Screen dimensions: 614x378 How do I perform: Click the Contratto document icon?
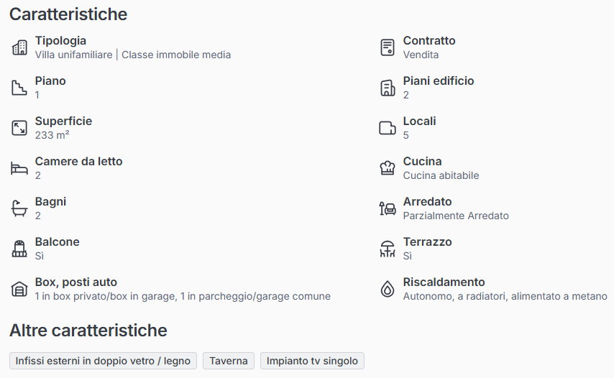click(388, 47)
